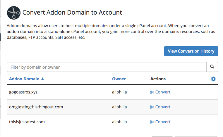This screenshot has height=137, width=223.
Task: Click the Actions column header
Action: [x=158, y=79]
